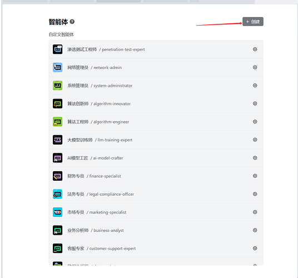
Task: Click the customer-support-expert agent avatar
Action: click(x=58, y=249)
